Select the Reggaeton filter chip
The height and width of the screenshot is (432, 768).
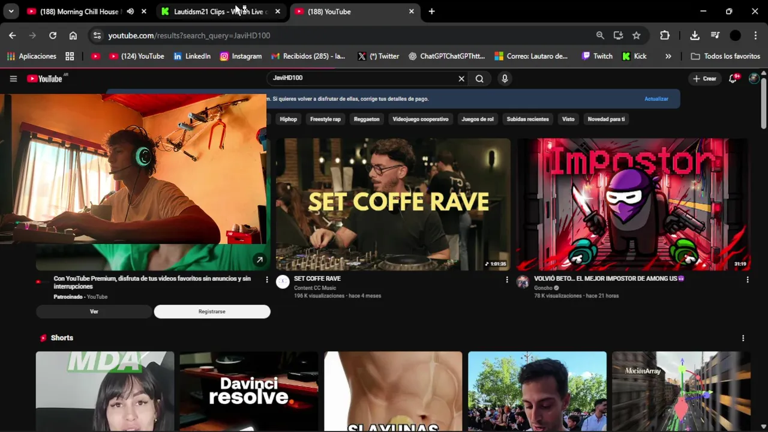coord(367,119)
